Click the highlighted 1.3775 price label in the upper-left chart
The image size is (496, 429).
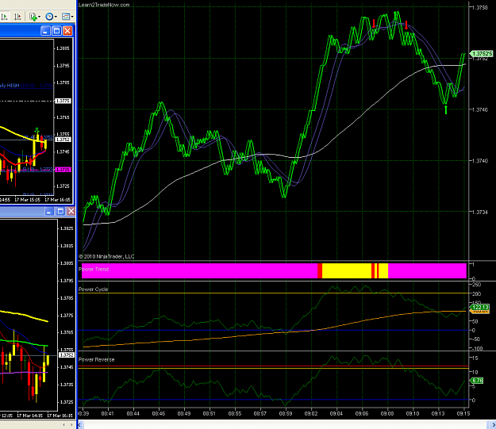[63, 102]
